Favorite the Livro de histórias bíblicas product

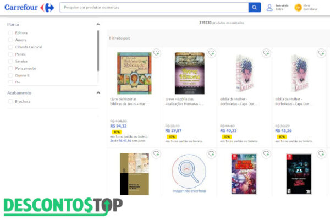pyautogui.click(x=156, y=53)
